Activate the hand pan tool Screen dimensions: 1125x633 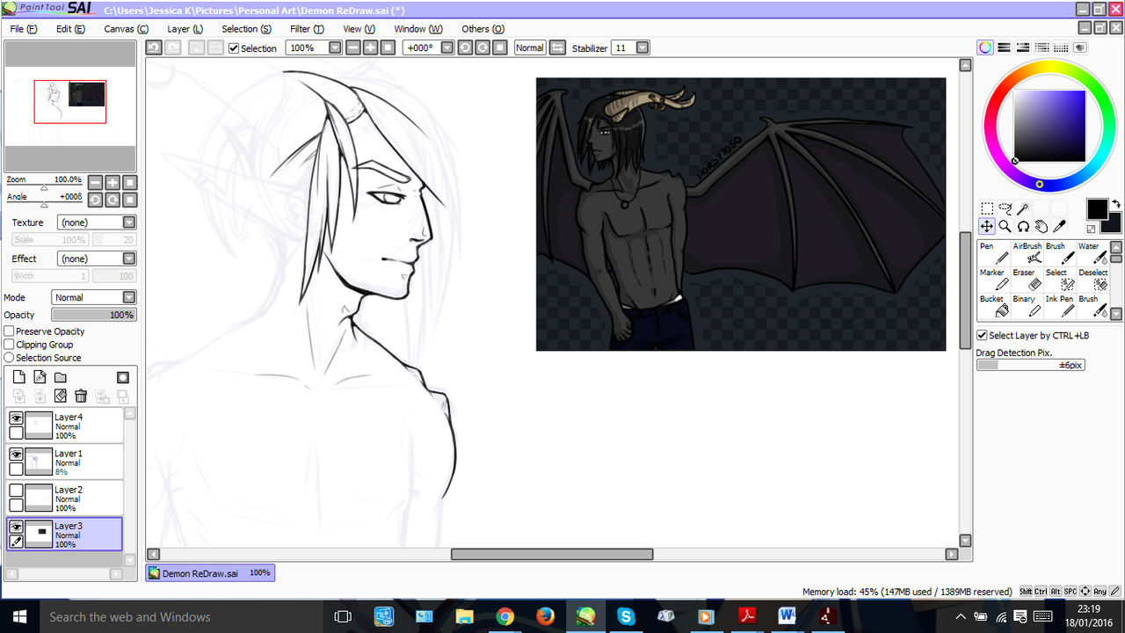1042,226
